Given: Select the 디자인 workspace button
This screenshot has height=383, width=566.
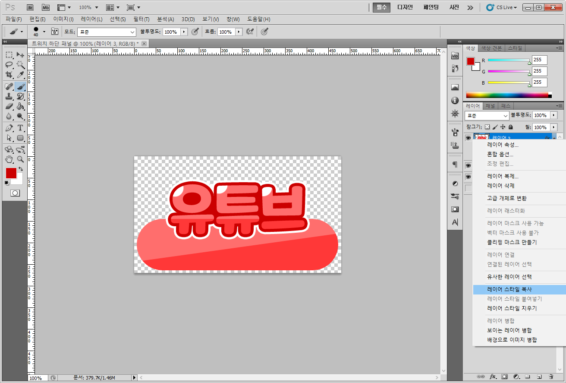Looking at the screenshot, I should 405,7.
